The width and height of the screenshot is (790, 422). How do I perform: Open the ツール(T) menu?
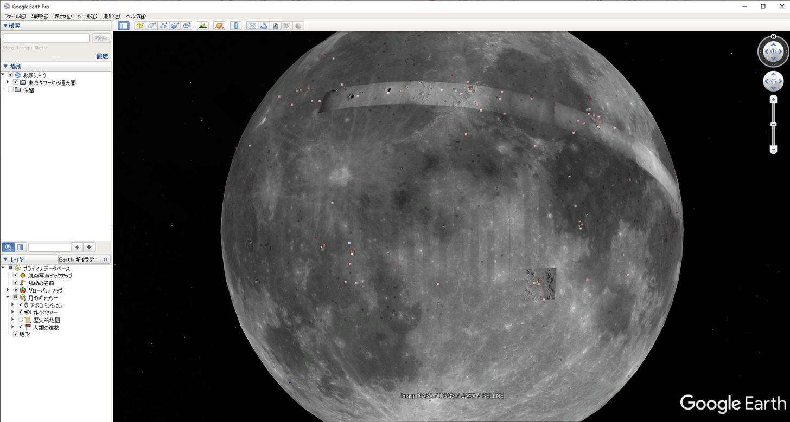[x=87, y=16]
